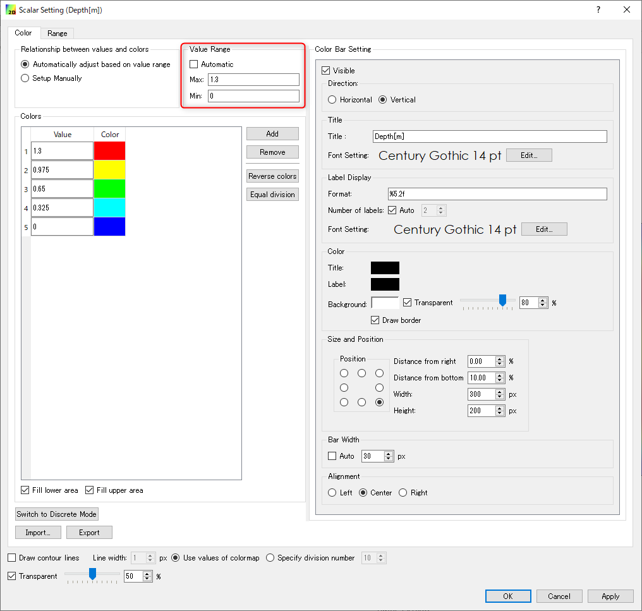Click the help question mark icon
642x611 pixels.
tap(598, 9)
